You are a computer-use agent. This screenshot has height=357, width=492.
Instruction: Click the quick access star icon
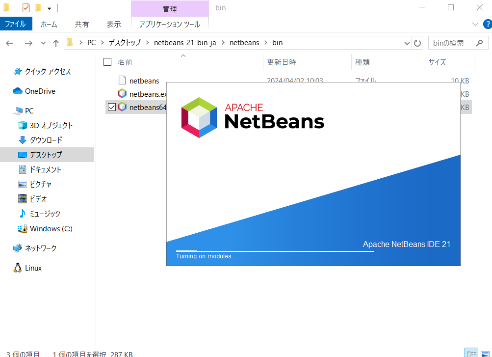pos(18,72)
